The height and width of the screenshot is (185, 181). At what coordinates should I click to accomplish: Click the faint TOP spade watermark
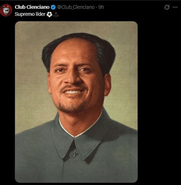tap(56, 15)
